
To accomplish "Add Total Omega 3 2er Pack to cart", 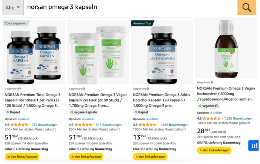I will [x=22, y=157].
